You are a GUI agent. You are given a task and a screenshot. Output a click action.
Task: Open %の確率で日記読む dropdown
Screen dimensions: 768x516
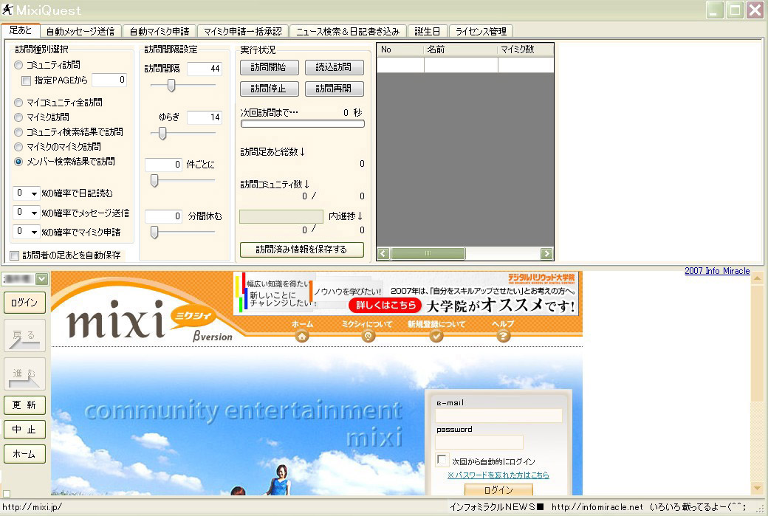(34, 194)
